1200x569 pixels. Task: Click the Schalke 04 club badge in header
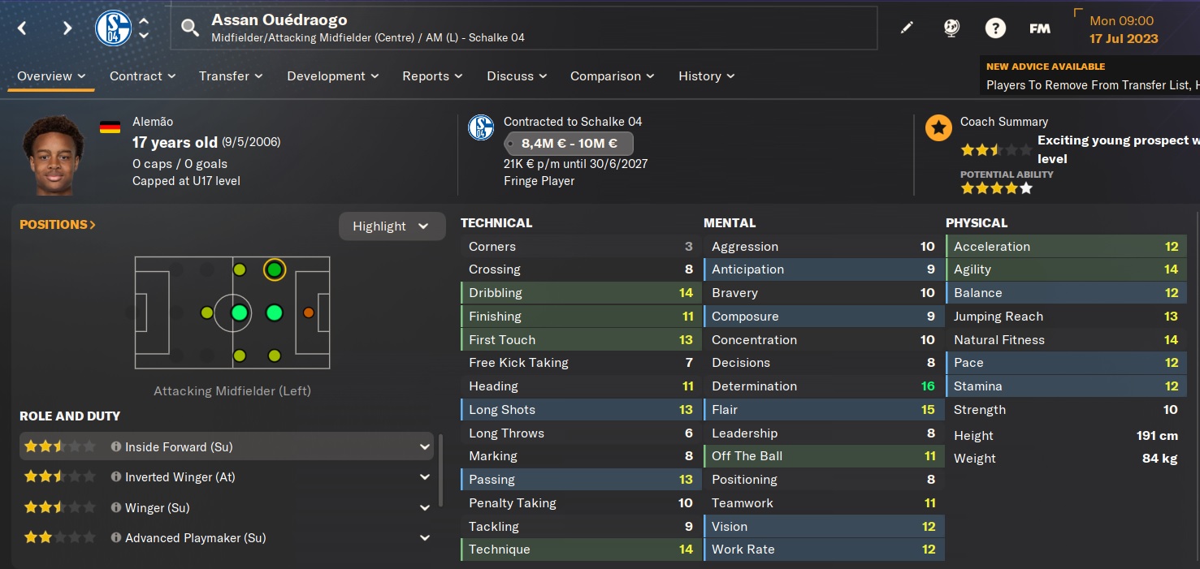click(113, 28)
